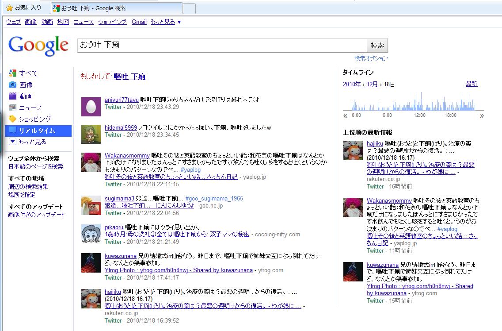Open the ウェブ top navigation link
This screenshot has height=331, width=502.
13,22
